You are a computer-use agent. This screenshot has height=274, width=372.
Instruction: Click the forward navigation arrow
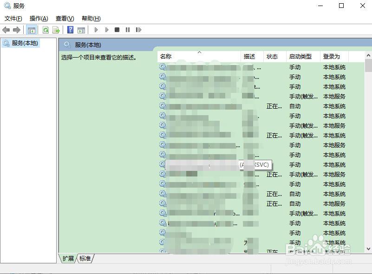tap(17, 29)
